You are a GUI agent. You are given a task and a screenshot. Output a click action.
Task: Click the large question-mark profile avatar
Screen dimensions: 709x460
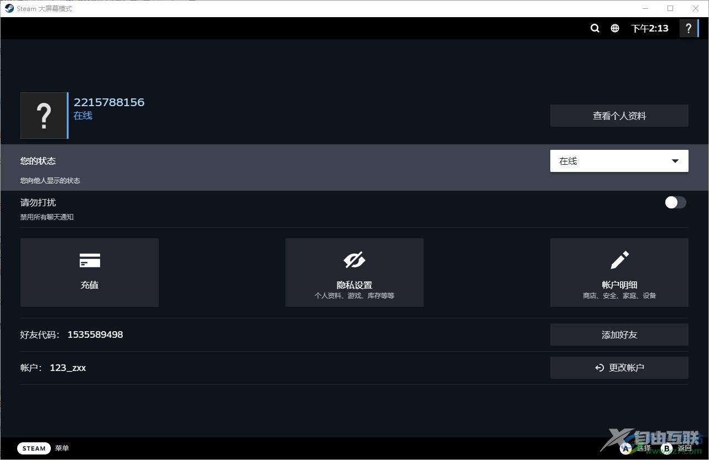tap(44, 116)
